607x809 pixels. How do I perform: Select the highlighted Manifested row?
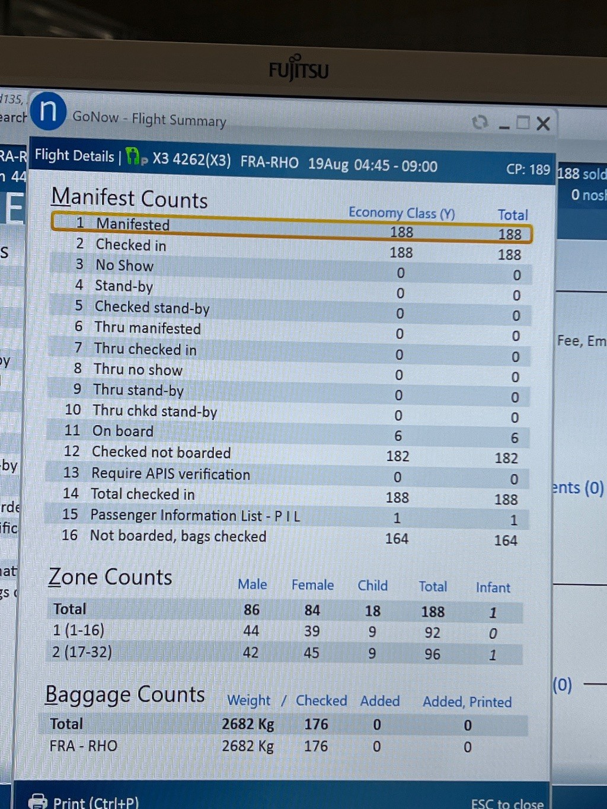click(x=292, y=228)
